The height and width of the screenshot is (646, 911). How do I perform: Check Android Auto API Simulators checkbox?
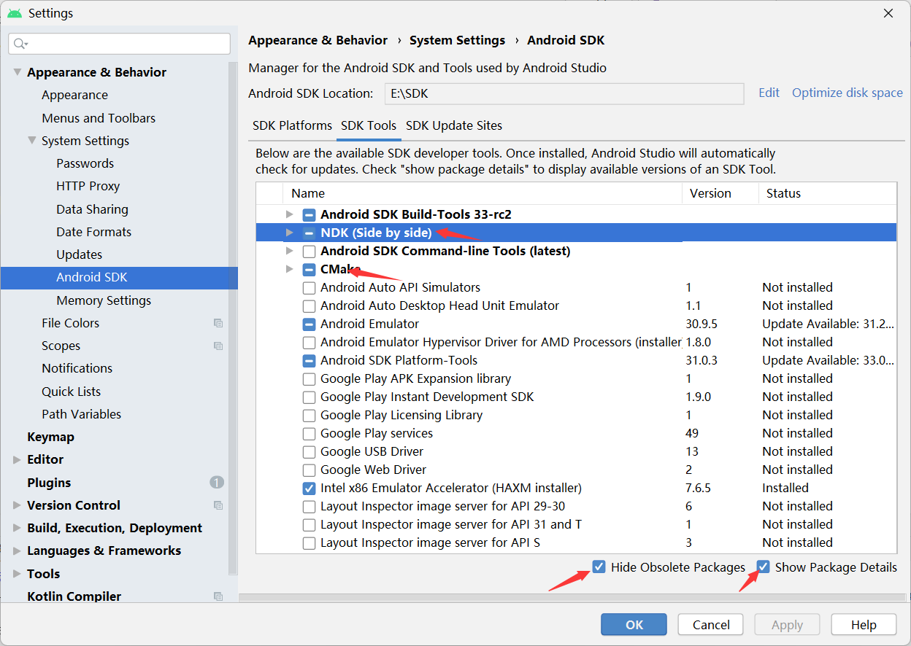tap(309, 287)
